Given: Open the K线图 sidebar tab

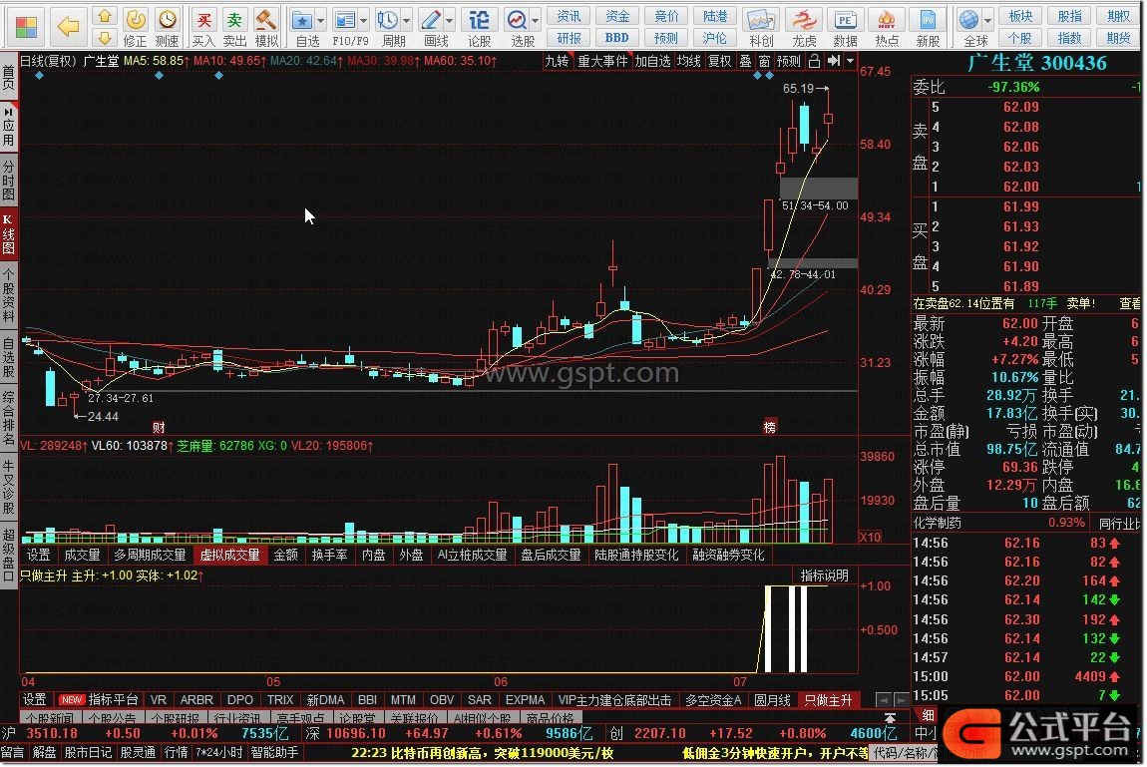Looking at the screenshot, I should (8, 234).
